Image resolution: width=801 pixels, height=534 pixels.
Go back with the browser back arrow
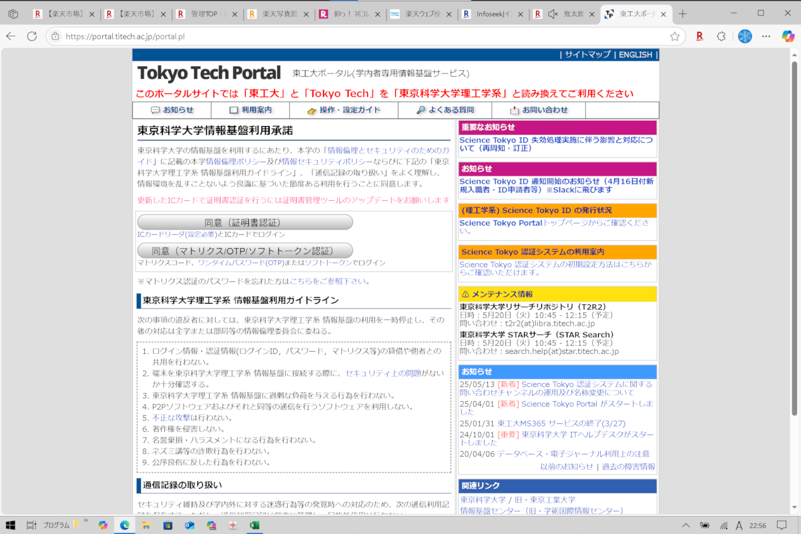pos(11,36)
